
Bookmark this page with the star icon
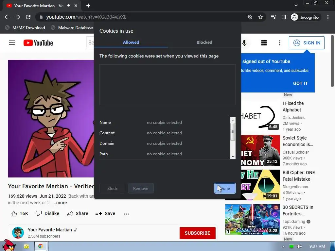[260, 17]
